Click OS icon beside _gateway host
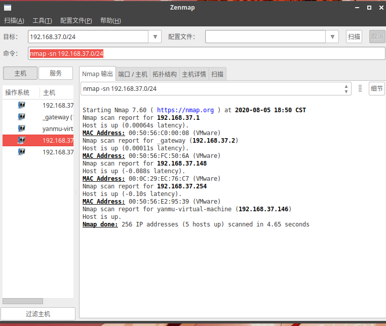Image resolution: width=386 pixels, height=326 pixels. coord(22,117)
